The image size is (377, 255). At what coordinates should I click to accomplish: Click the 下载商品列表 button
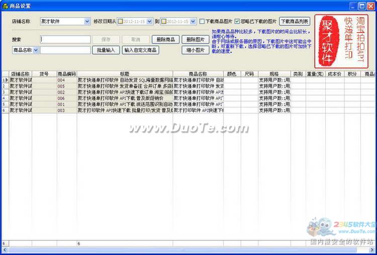pyautogui.click(x=295, y=22)
